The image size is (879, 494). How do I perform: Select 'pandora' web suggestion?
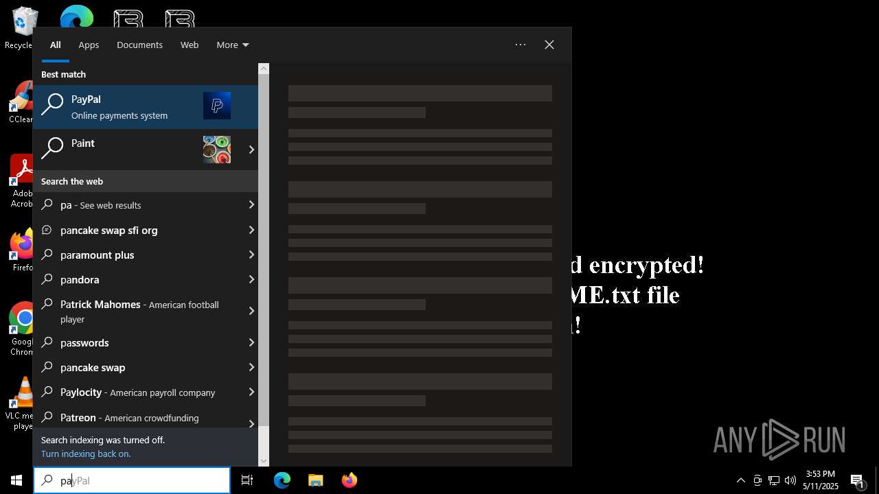[138, 279]
